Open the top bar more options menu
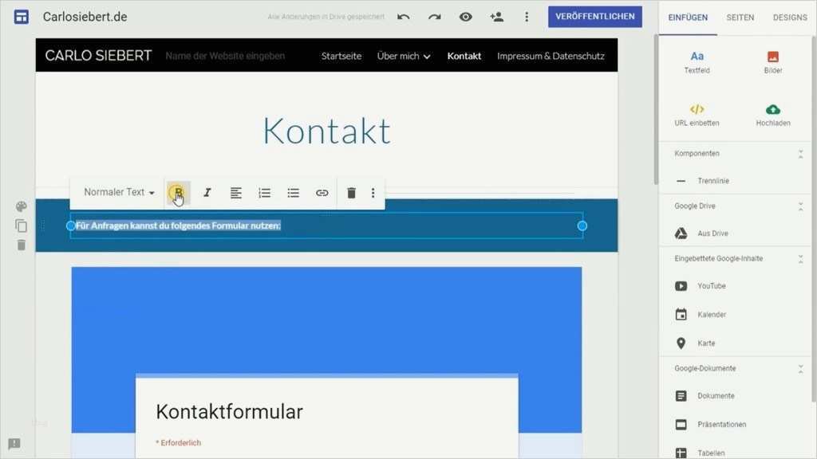This screenshot has width=817, height=459. pos(527,17)
